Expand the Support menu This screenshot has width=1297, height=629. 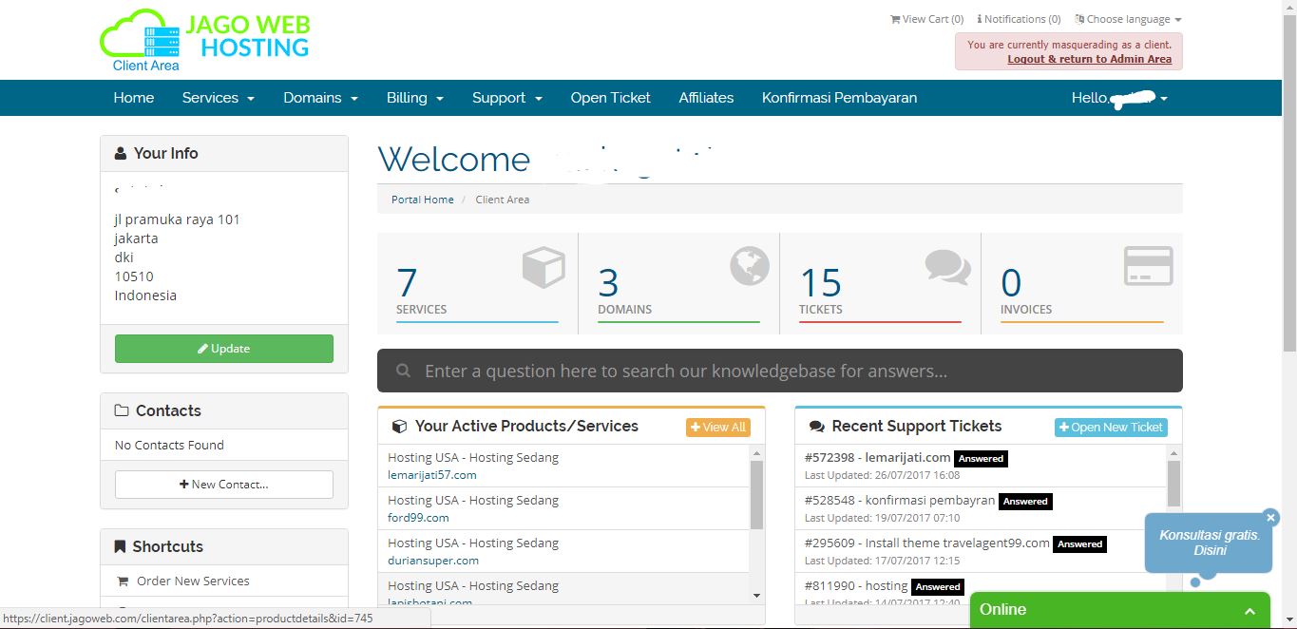click(x=507, y=98)
